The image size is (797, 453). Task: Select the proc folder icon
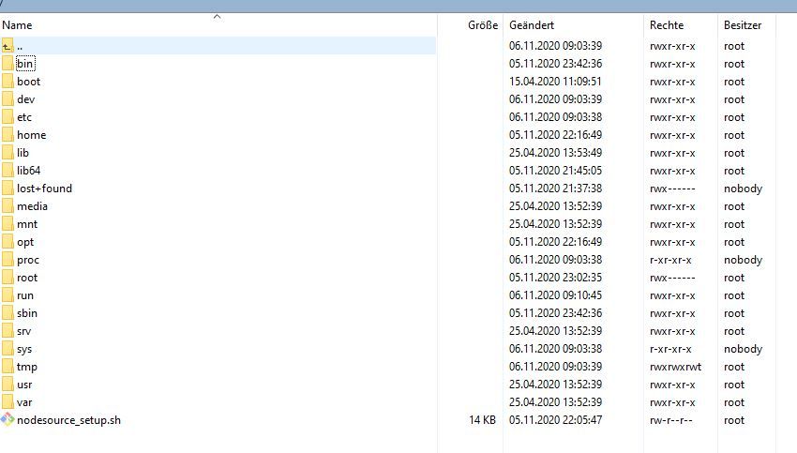(8, 259)
